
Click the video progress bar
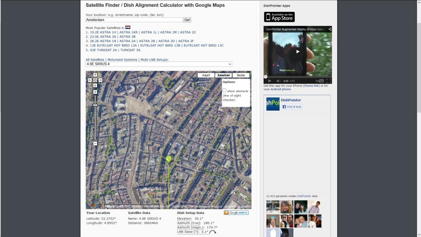(x=298, y=77)
